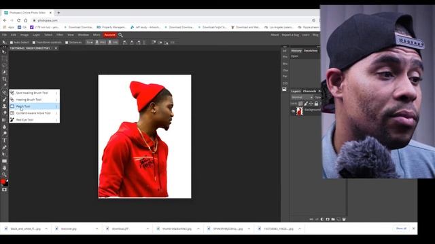Enable Transform controls checkbox

(x=34, y=43)
